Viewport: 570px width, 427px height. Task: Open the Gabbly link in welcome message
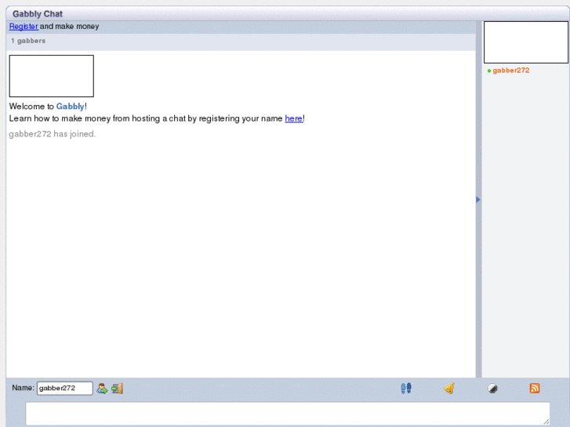point(70,107)
